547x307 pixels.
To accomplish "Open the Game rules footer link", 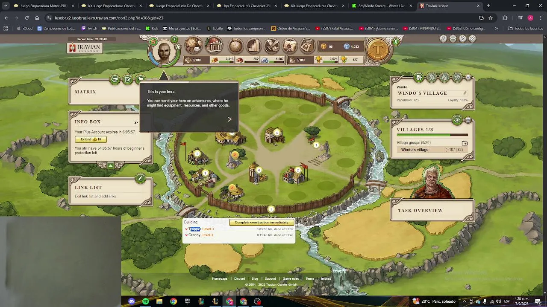I will click(291, 279).
